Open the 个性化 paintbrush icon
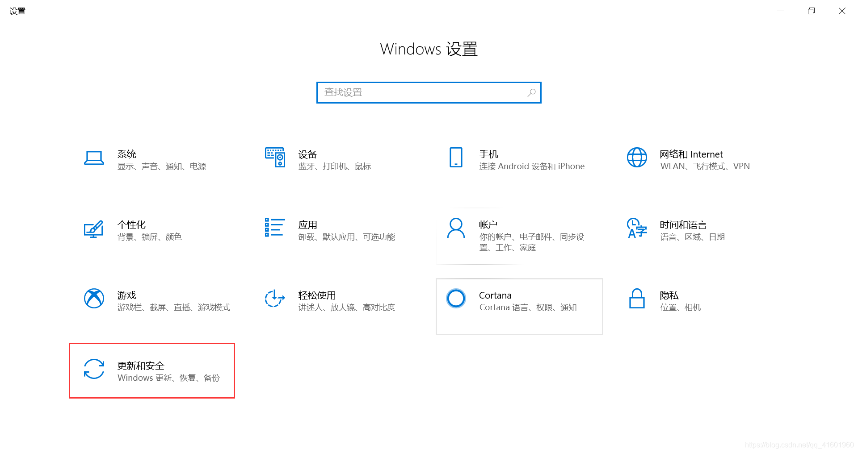This screenshot has height=453, width=858. (x=94, y=229)
